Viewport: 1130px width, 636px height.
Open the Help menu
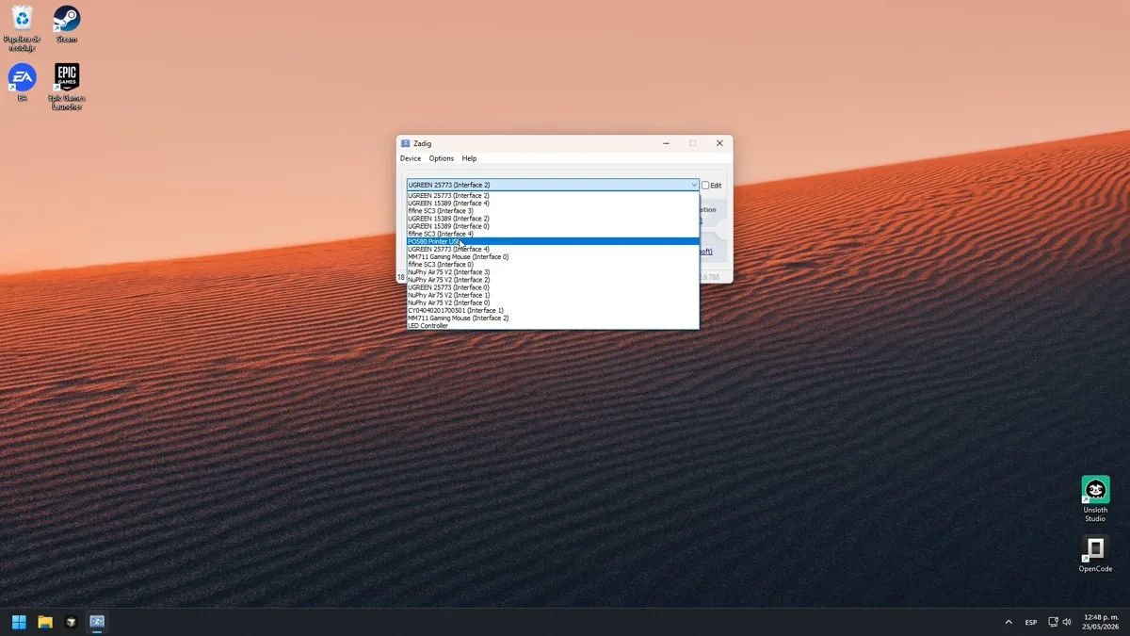[469, 158]
